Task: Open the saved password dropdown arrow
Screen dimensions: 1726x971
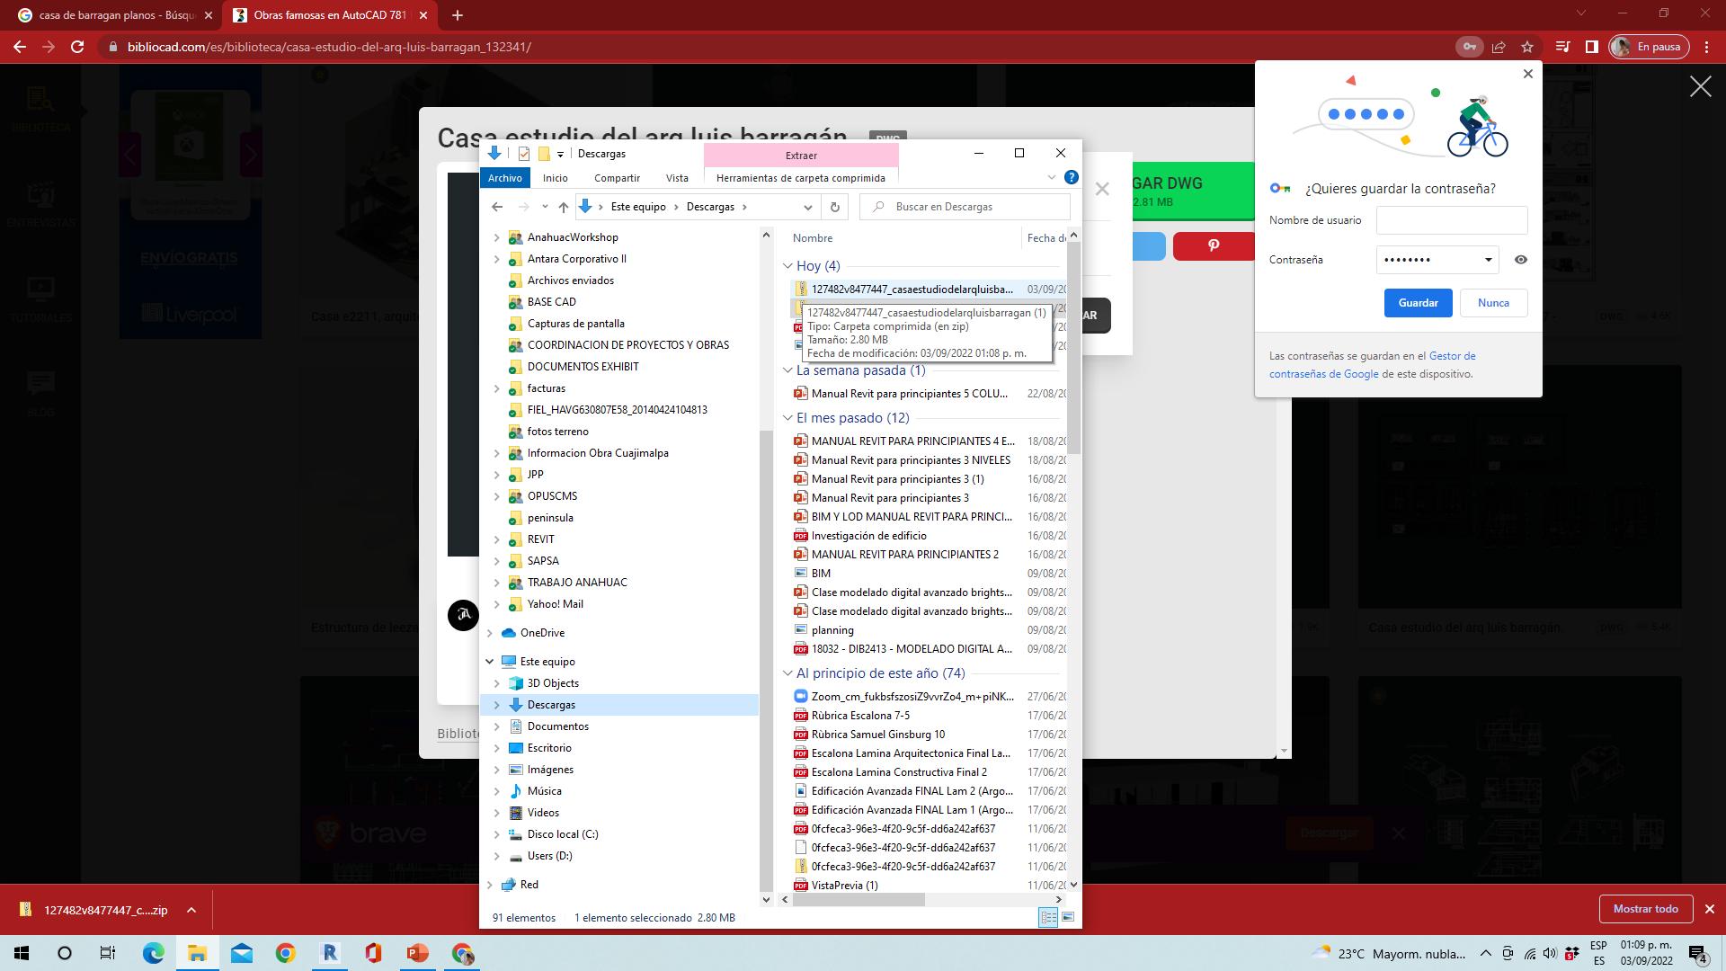Action: pyautogui.click(x=1488, y=260)
